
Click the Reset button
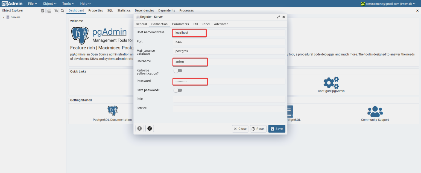pos(258,129)
